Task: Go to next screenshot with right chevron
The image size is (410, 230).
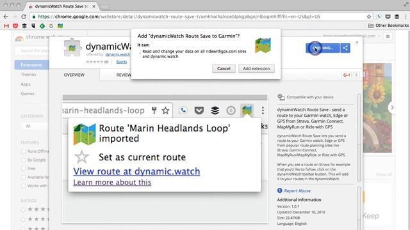Action: (391, 107)
